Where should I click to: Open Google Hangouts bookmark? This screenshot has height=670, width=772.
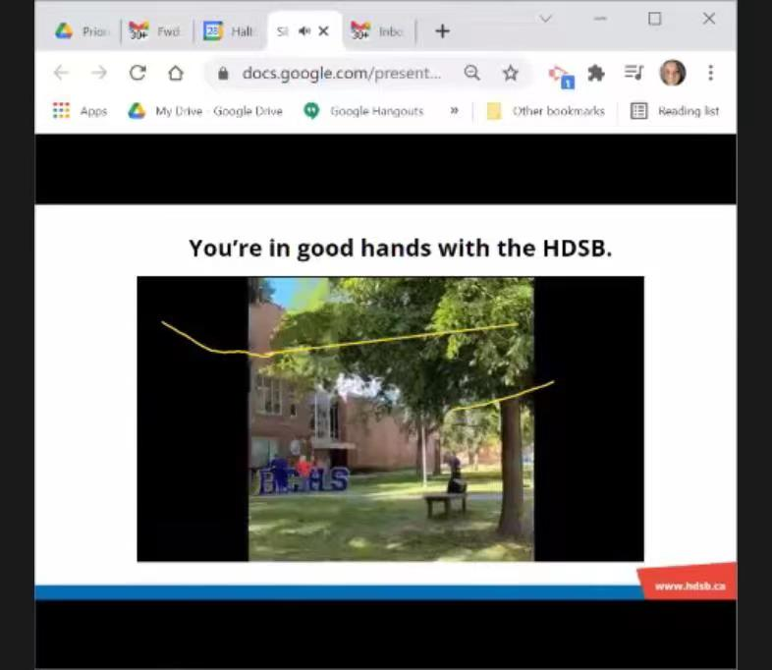click(363, 111)
